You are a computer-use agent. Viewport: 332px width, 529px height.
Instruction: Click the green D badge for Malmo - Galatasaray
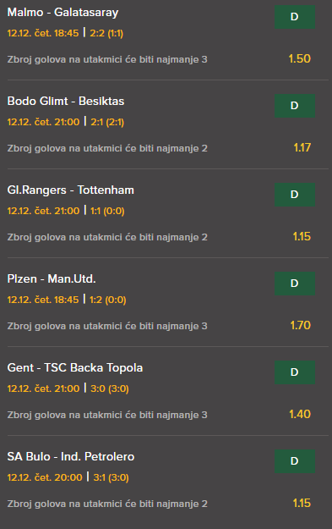click(295, 17)
